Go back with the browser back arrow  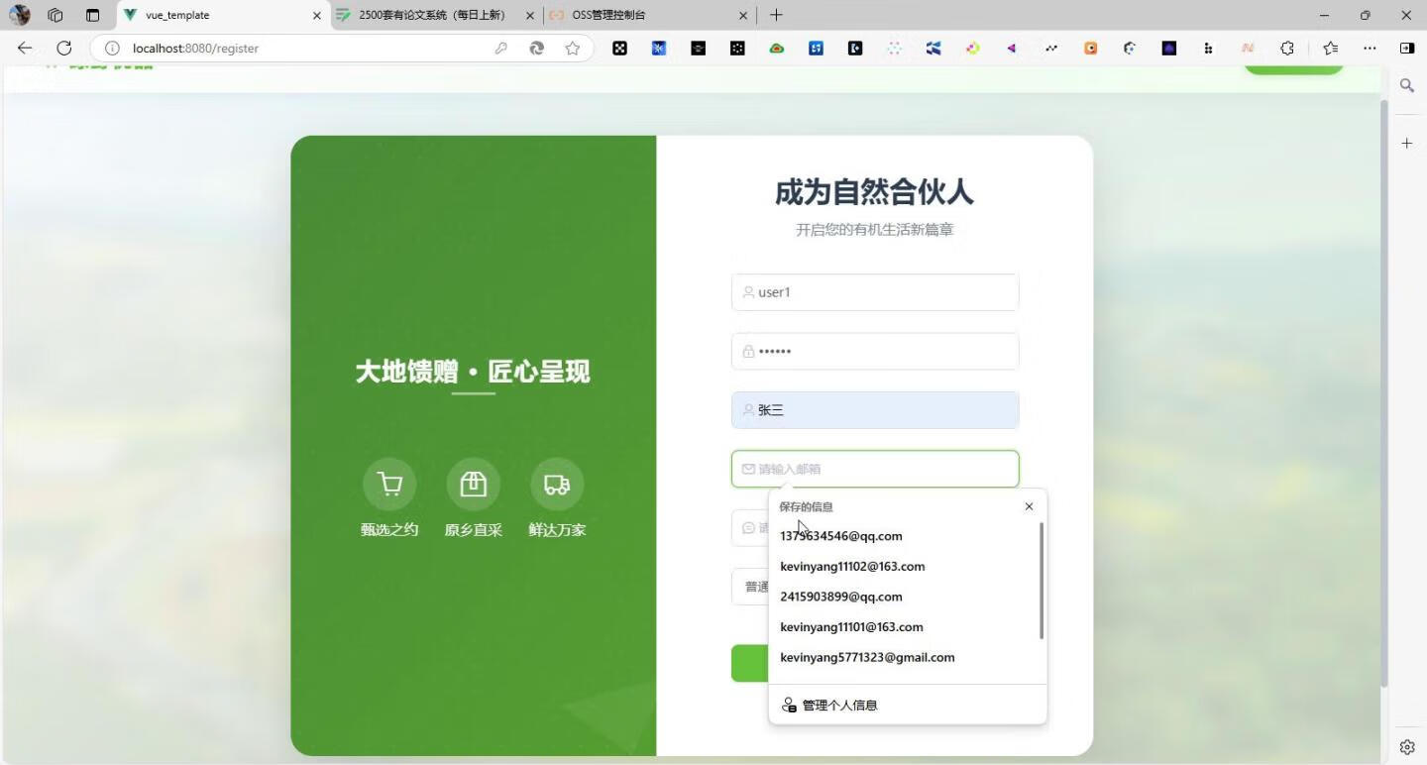(x=25, y=48)
